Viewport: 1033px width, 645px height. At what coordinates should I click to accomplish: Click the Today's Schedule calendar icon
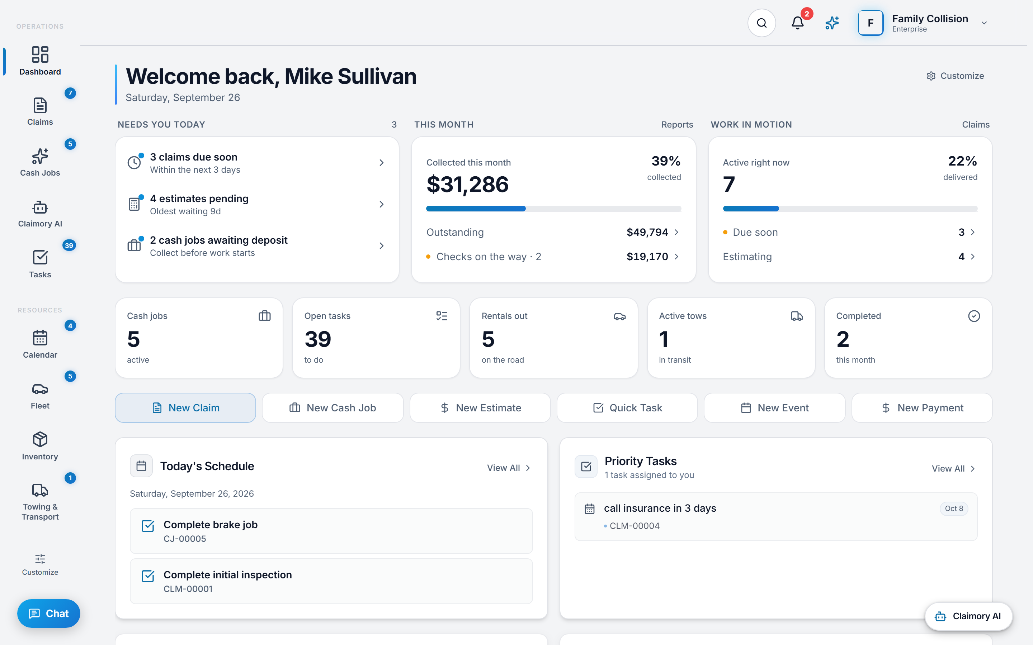141,466
